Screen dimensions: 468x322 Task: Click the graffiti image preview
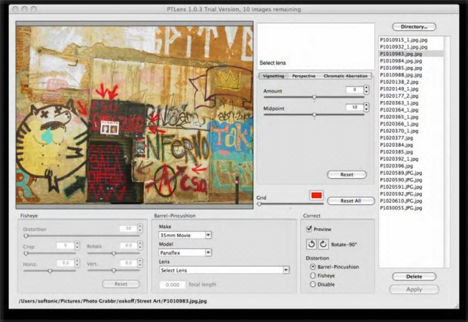click(x=134, y=115)
